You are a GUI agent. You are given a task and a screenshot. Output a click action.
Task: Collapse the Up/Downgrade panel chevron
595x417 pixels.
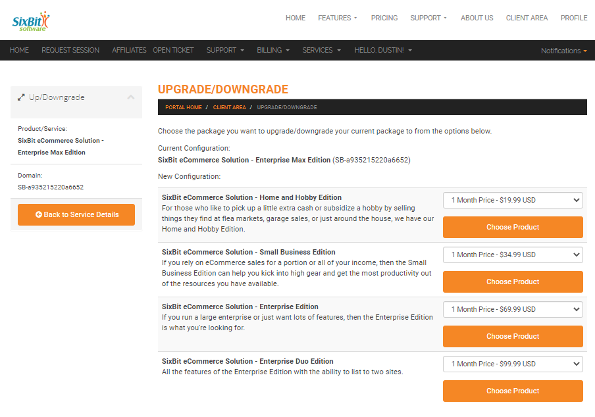[x=131, y=97]
